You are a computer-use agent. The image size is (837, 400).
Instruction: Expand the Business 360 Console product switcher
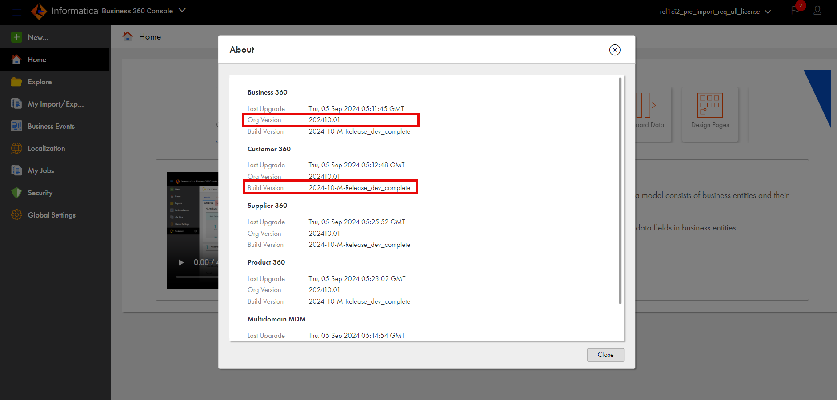182,10
